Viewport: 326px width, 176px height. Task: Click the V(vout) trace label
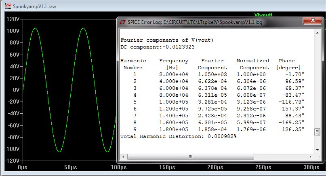tap(263, 15)
